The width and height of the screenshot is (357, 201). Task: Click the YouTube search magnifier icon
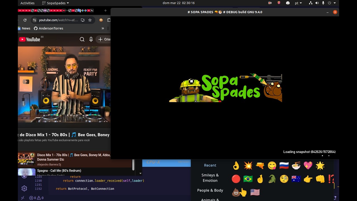[x=82, y=39]
